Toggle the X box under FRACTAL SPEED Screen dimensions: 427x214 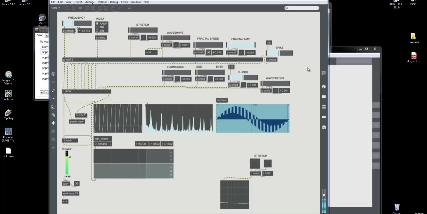[209, 52]
